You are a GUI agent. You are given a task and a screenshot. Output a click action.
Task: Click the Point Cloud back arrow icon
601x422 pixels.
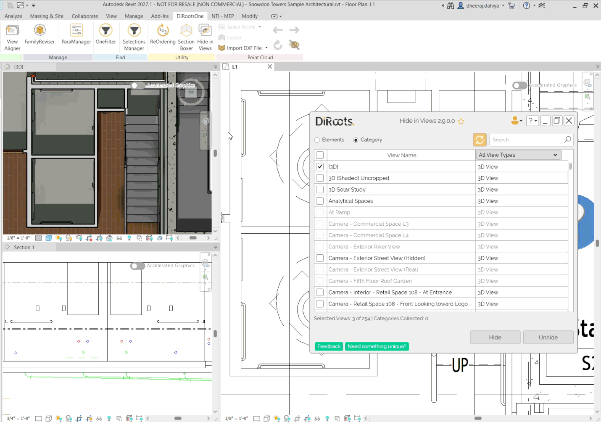278,30
